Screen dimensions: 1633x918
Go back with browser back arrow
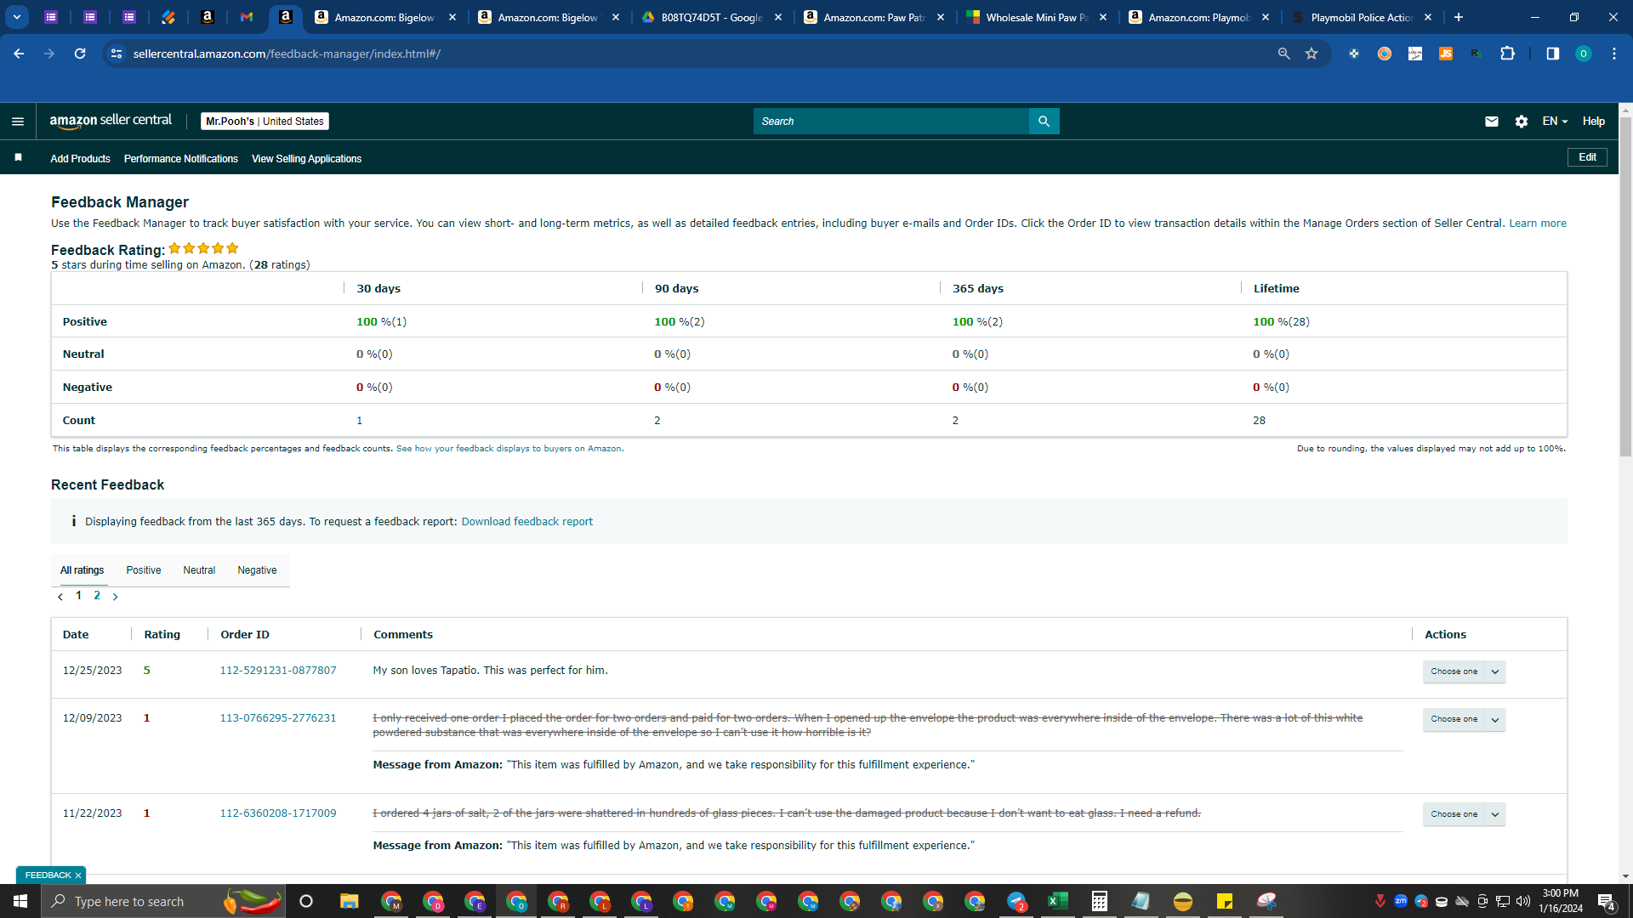click(19, 54)
